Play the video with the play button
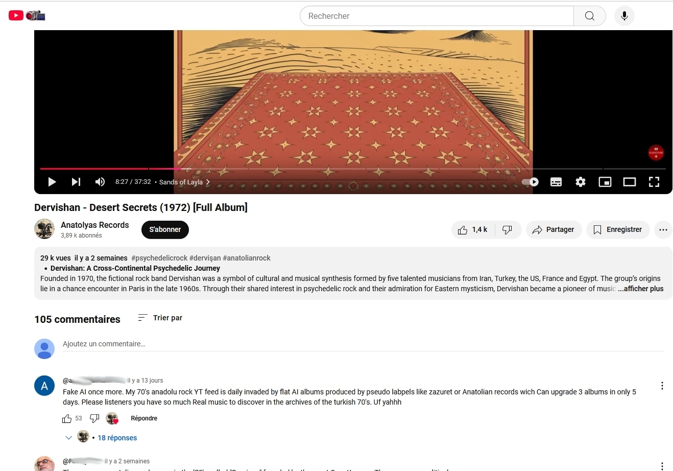The height and width of the screenshot is (471, 673). pos(52,182)
